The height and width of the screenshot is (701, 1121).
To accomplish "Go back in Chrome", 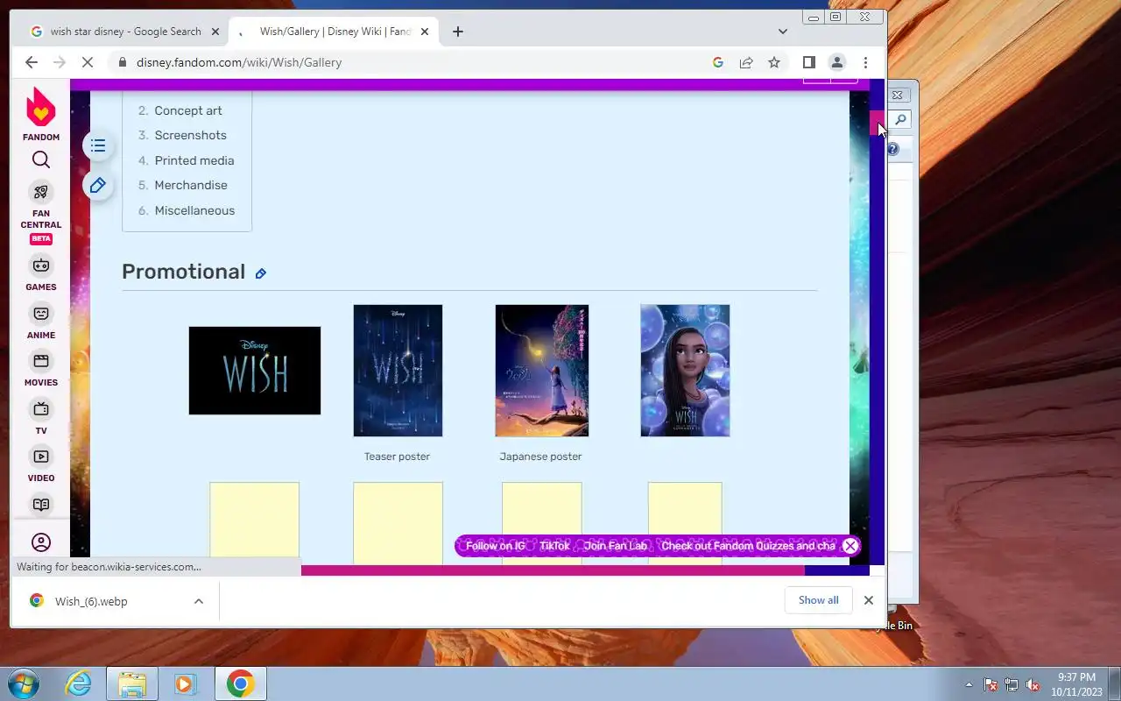I will pos(32,62).
